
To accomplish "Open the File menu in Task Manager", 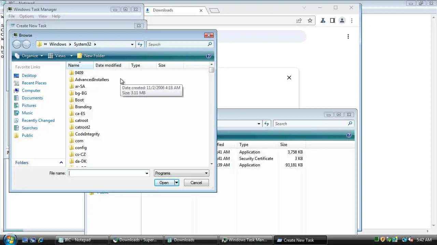I will pos(11,16).
